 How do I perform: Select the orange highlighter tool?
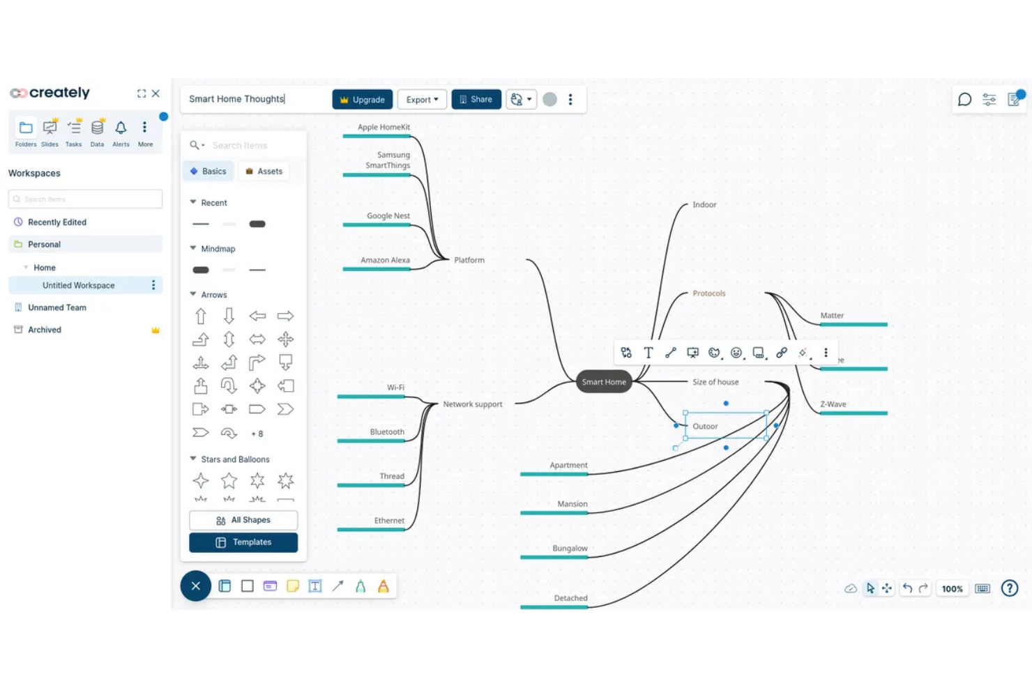pyautogui.click(x=384, y=586)
